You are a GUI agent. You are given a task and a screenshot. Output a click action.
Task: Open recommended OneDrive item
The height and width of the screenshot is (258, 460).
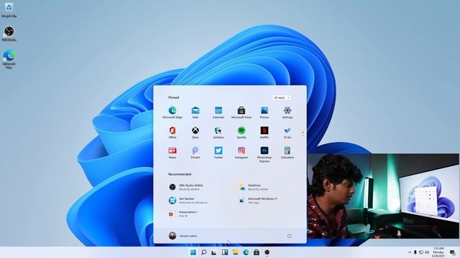pyautogui.click(x=254, y=187)
